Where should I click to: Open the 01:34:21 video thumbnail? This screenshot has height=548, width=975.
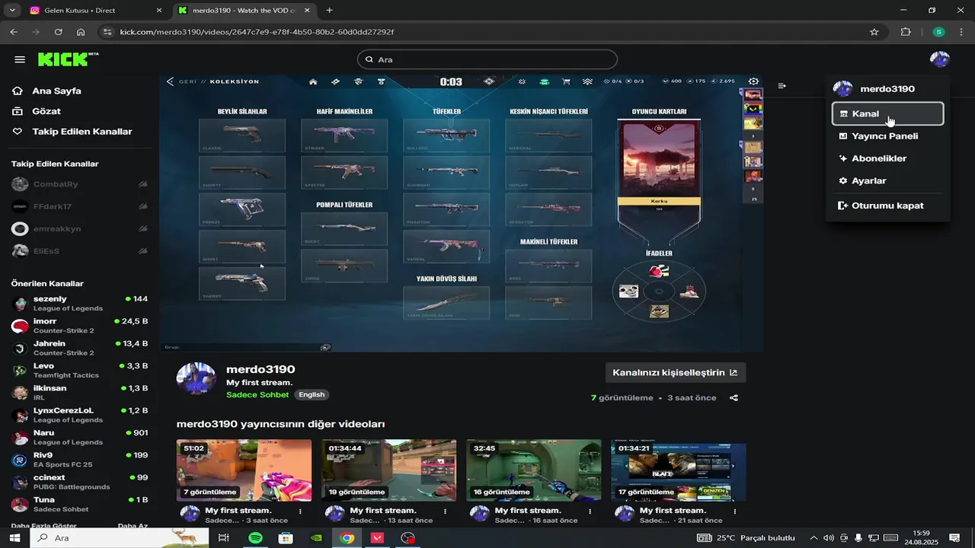(x=679, y=470)
